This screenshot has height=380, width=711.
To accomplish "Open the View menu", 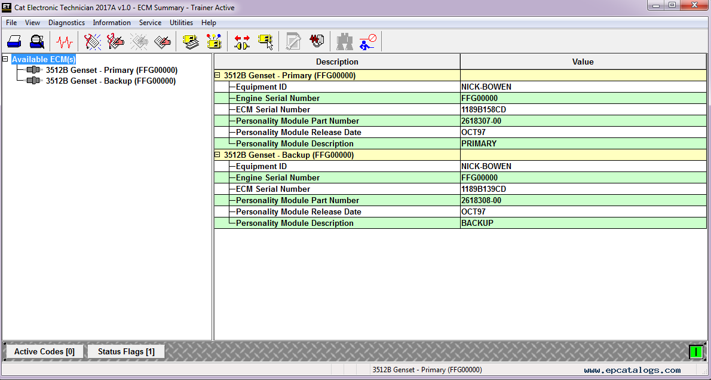I will point(32,23).
